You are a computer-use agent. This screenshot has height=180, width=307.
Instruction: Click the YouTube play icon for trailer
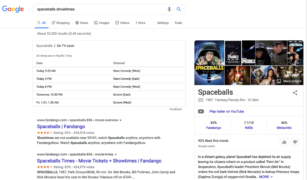pyautogui.click(x=201, y=112)
